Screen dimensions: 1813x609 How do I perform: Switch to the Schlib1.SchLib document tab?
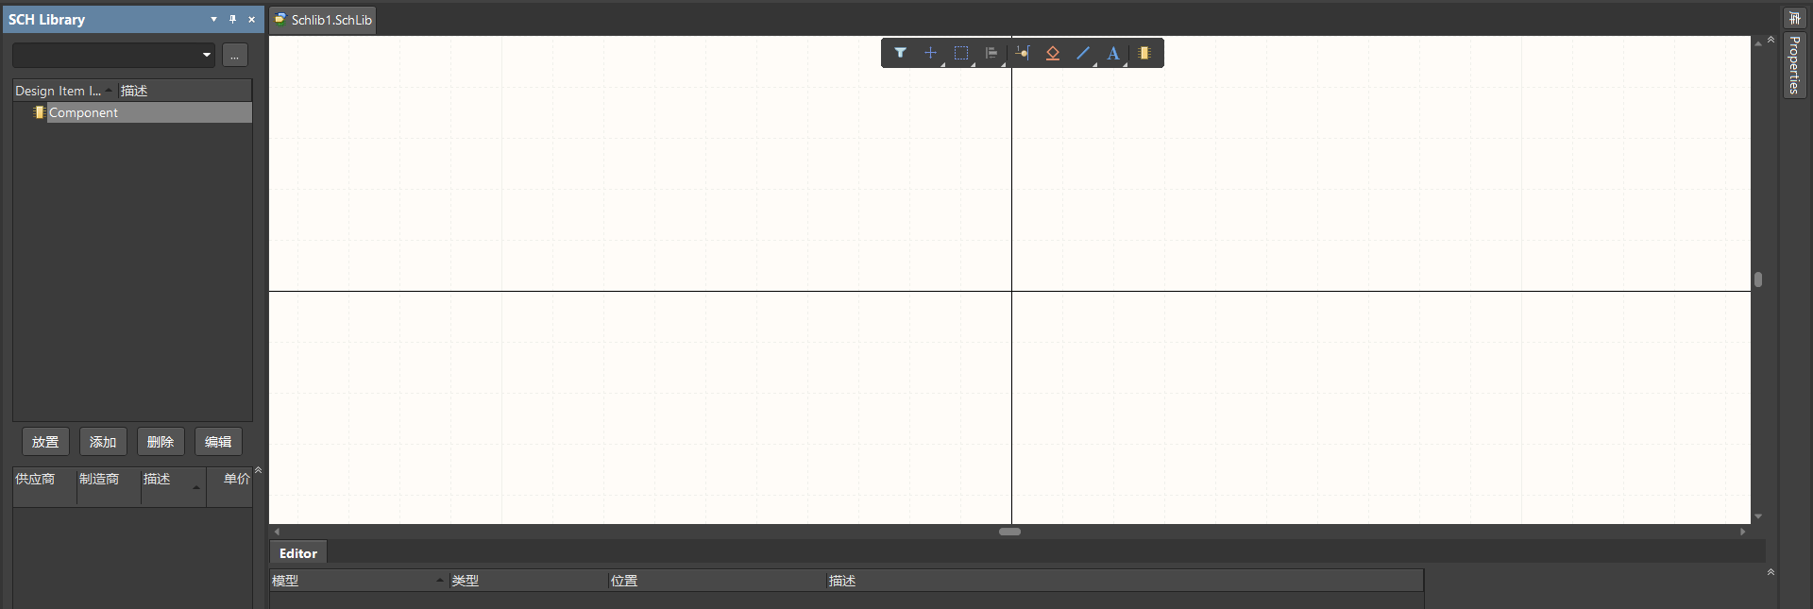pyautogui.click(x=323, y=20)
